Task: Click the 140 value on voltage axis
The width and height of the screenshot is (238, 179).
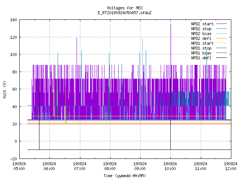Action: (x=13, y=20)
